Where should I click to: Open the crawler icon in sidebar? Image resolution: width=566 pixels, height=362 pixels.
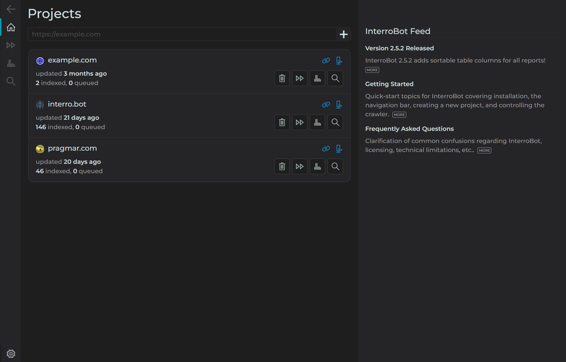[11, 45]
